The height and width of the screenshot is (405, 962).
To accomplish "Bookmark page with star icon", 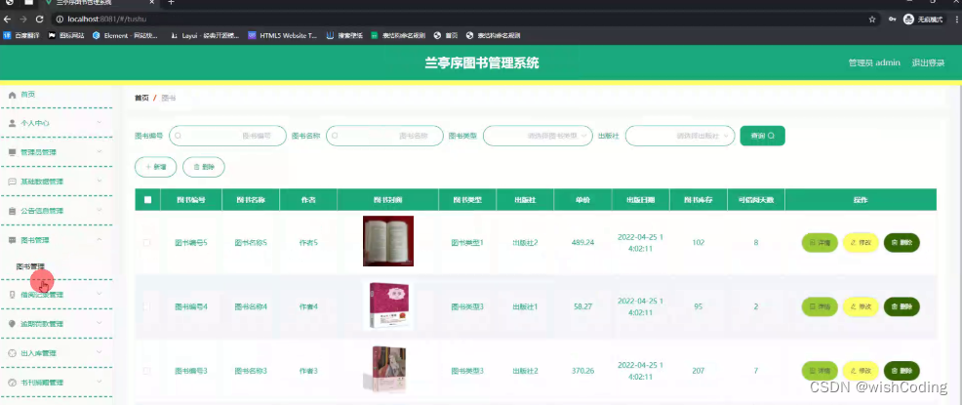I will click(872, 20).
